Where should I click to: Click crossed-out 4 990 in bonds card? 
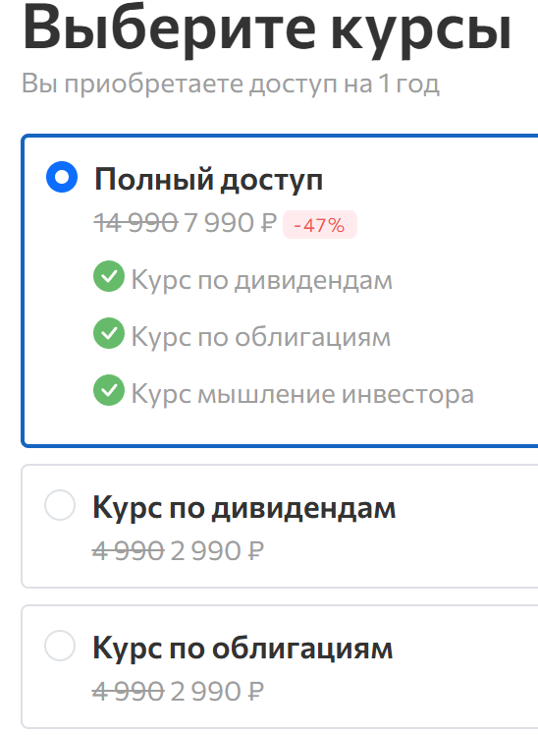[129, 692]
